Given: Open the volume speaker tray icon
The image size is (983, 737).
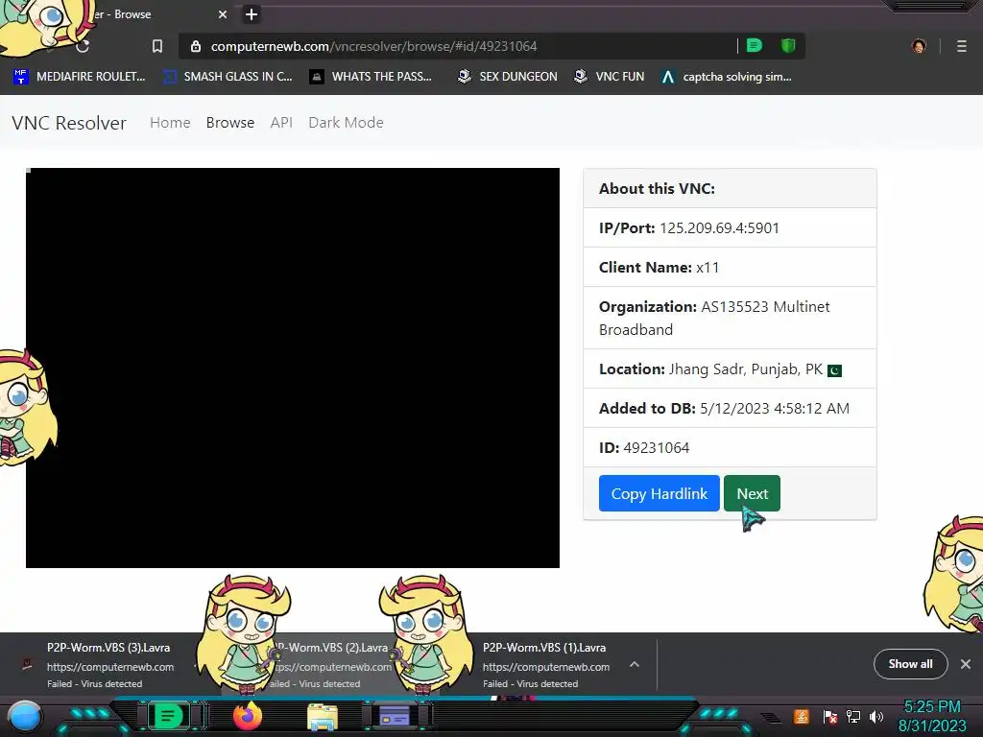Looking at the screenshot, I should (x=876, y=716).
